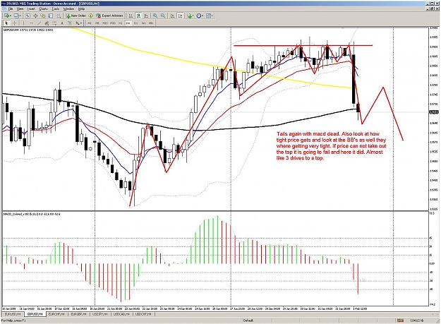Screen dimensions: 441x324
Task: Select the horizontal line drawing tool
Action: pyautogui.click(x=32, y=23)
